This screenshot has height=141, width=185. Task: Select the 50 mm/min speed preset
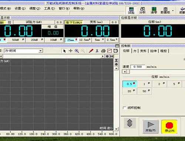point(145,91)
